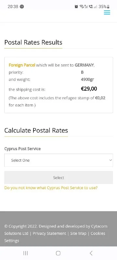Tap the Android recent apps icon

click(x=25, y=253)
